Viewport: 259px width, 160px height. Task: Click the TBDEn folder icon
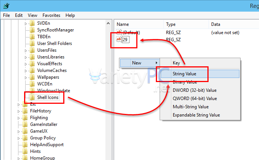click(x=32, y=37)
